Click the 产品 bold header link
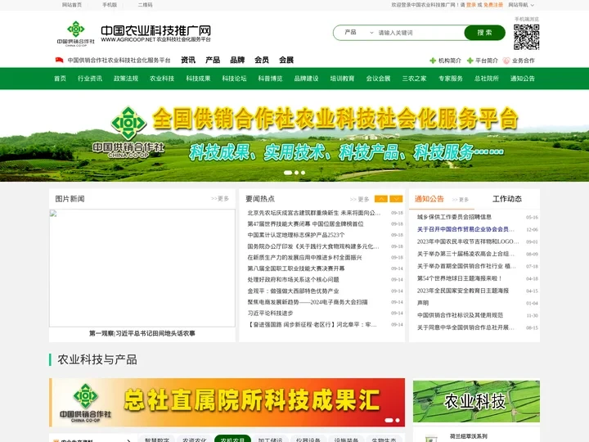The width and height of the screenshot is (589, 442). [x=213, y=60]
